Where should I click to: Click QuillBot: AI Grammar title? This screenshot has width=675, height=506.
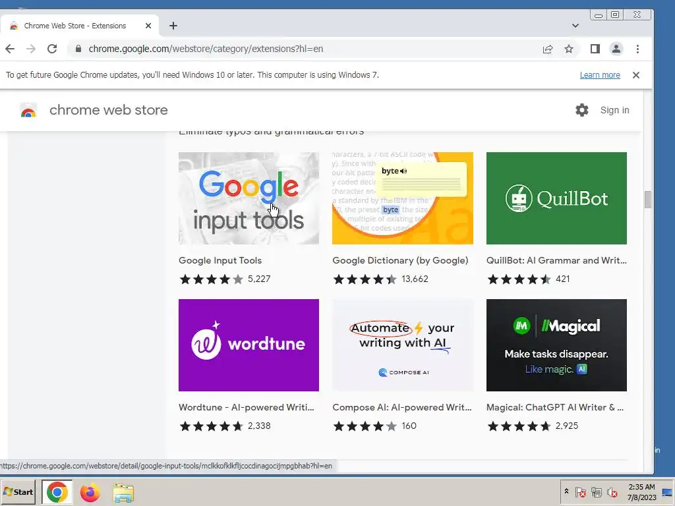pos(556,260)
